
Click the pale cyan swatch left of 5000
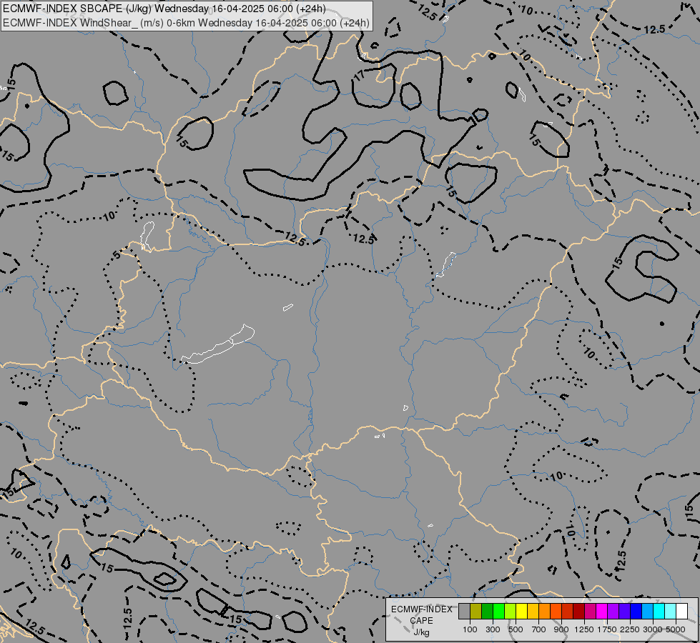(670, 612)
